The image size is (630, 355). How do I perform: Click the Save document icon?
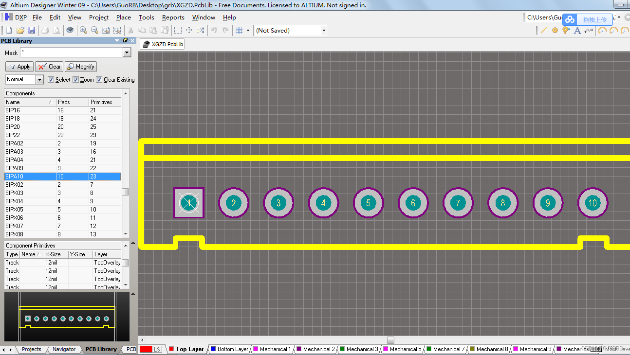[x=32, y=30]
